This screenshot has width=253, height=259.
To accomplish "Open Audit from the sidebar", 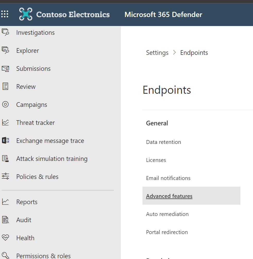I will pos(24,220).
